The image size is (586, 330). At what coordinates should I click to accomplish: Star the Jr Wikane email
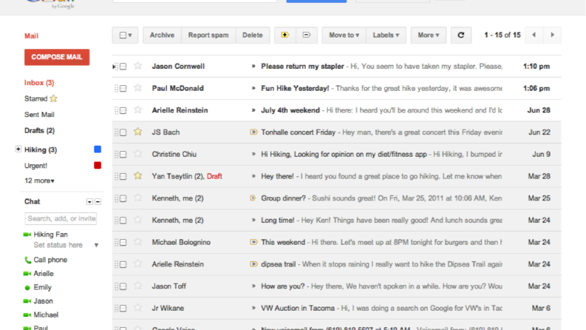pos(138,308)
